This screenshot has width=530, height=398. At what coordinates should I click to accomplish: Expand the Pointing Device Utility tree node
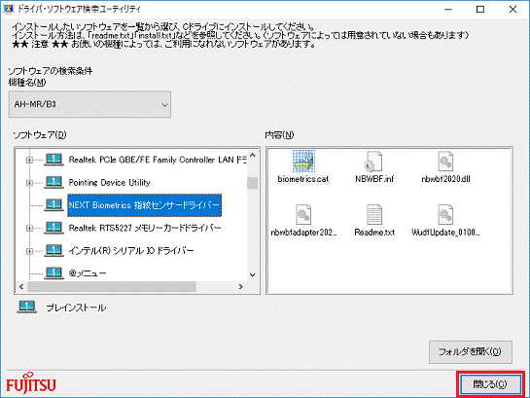pyautogui.click(x=30, y=183)
